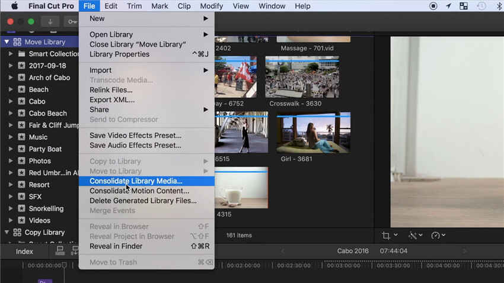The height and width of the screenshot is (283, 504).
Task: Click the event star icon beside Resort
Action: tap(21, 185)
